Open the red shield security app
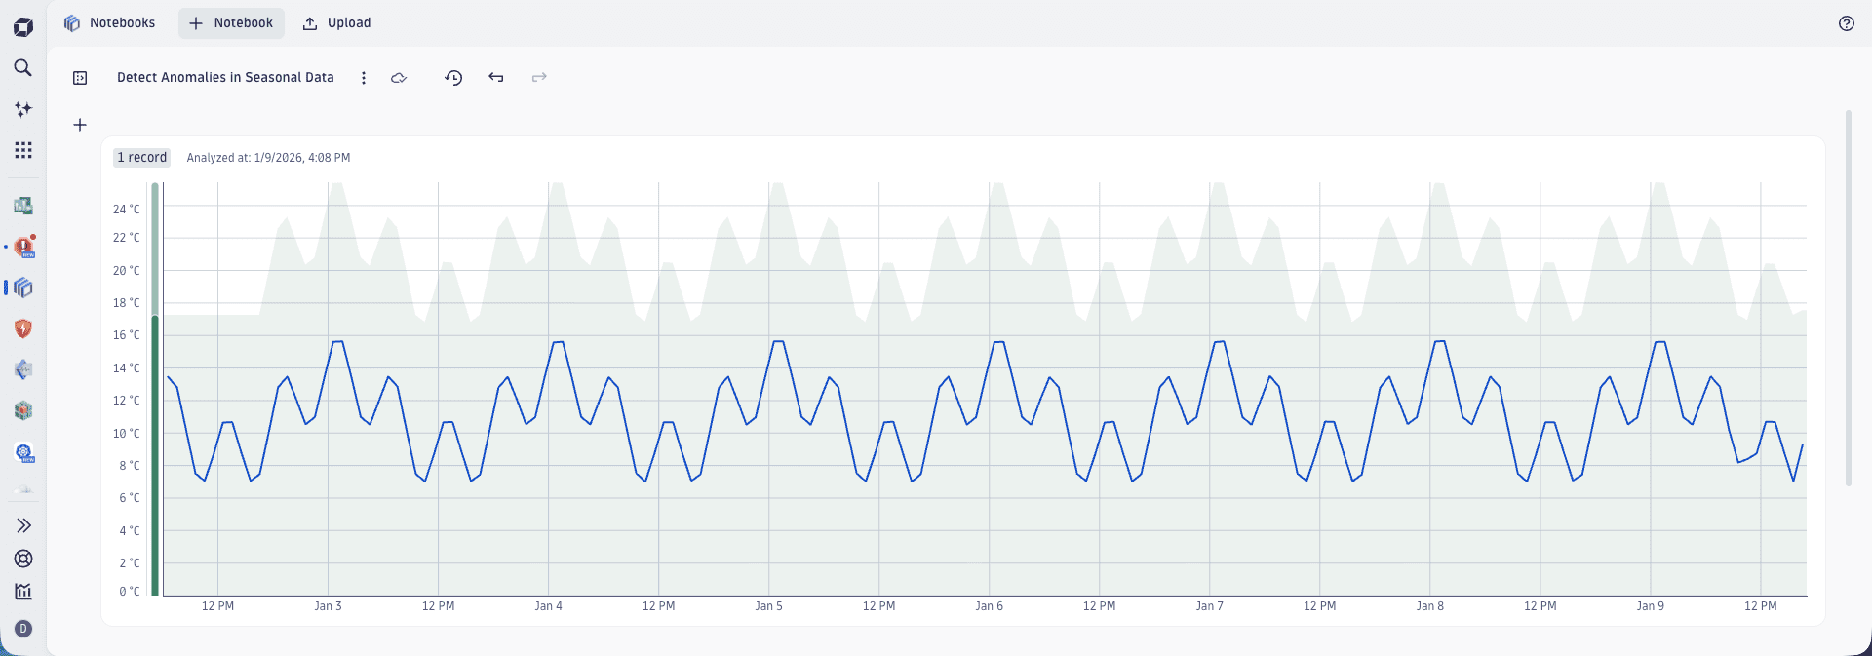 click(23, 328)
